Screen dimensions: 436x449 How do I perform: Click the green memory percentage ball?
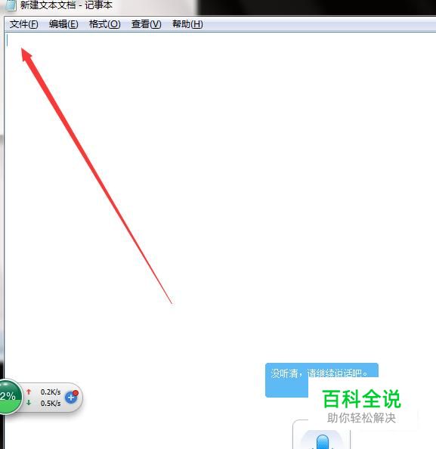10,397
